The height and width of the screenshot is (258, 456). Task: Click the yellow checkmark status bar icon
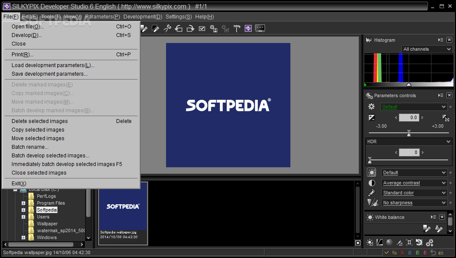click(x=387, y=252)
